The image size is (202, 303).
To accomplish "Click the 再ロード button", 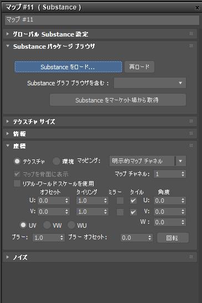I will [139, 67].
